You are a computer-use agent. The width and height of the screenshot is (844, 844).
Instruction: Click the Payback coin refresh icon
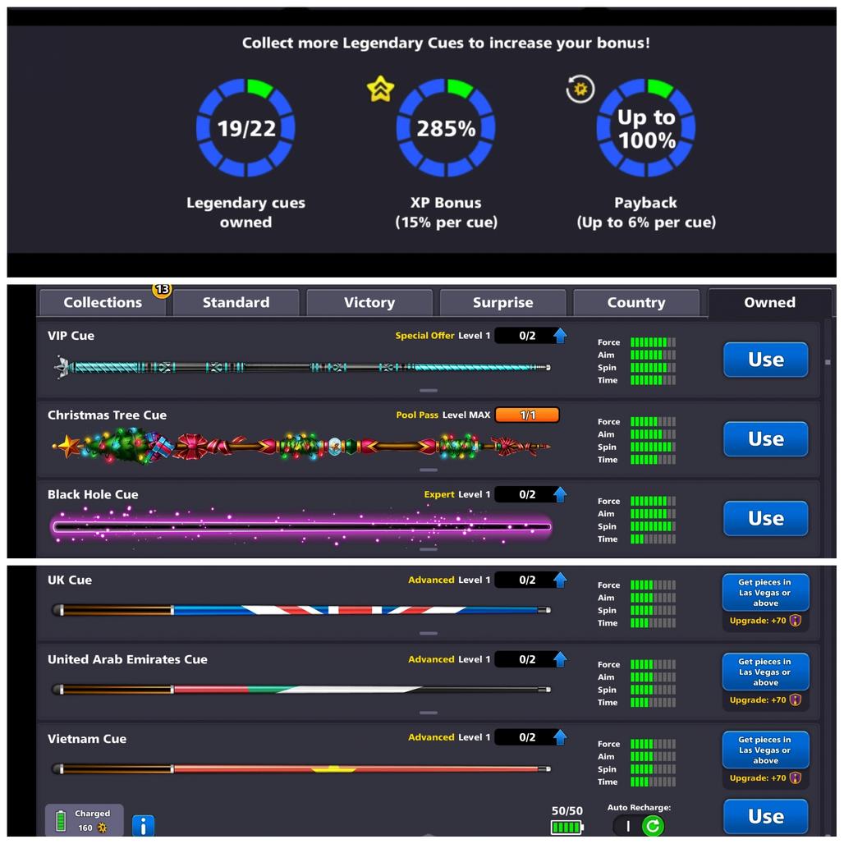(x=580, y=89)
